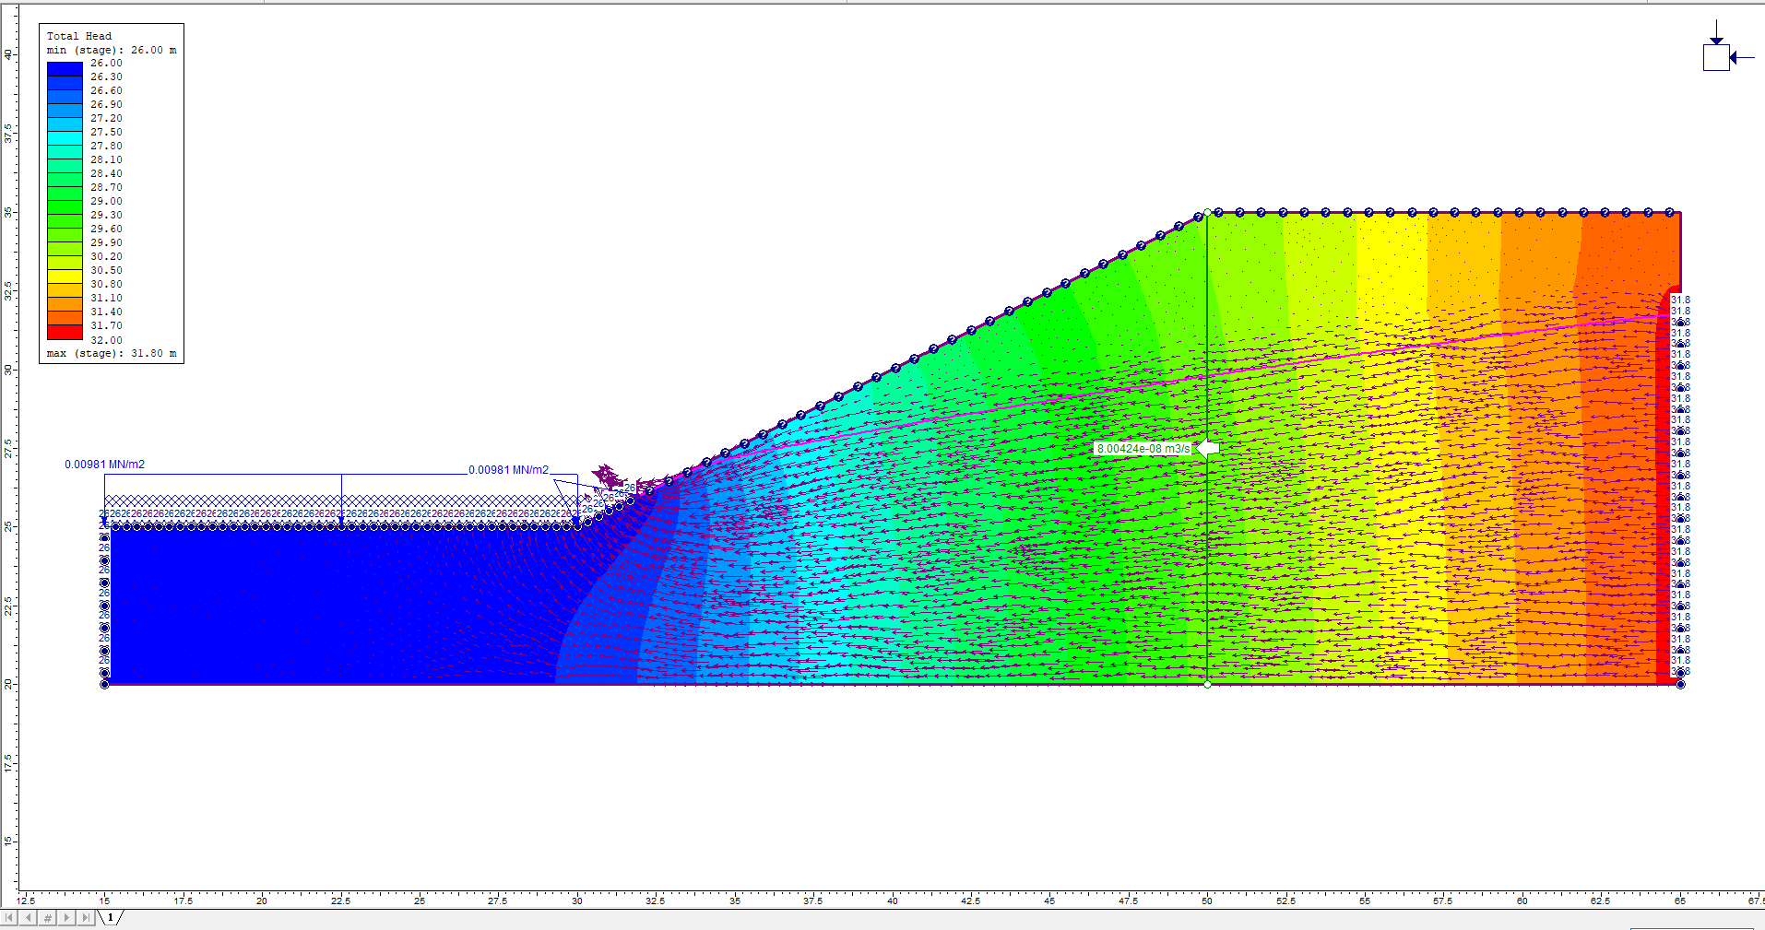The height and width of the screenshot is (930, 1765).
Task: Click the red 31.70 legend swatch
Action: coord(65,332)
